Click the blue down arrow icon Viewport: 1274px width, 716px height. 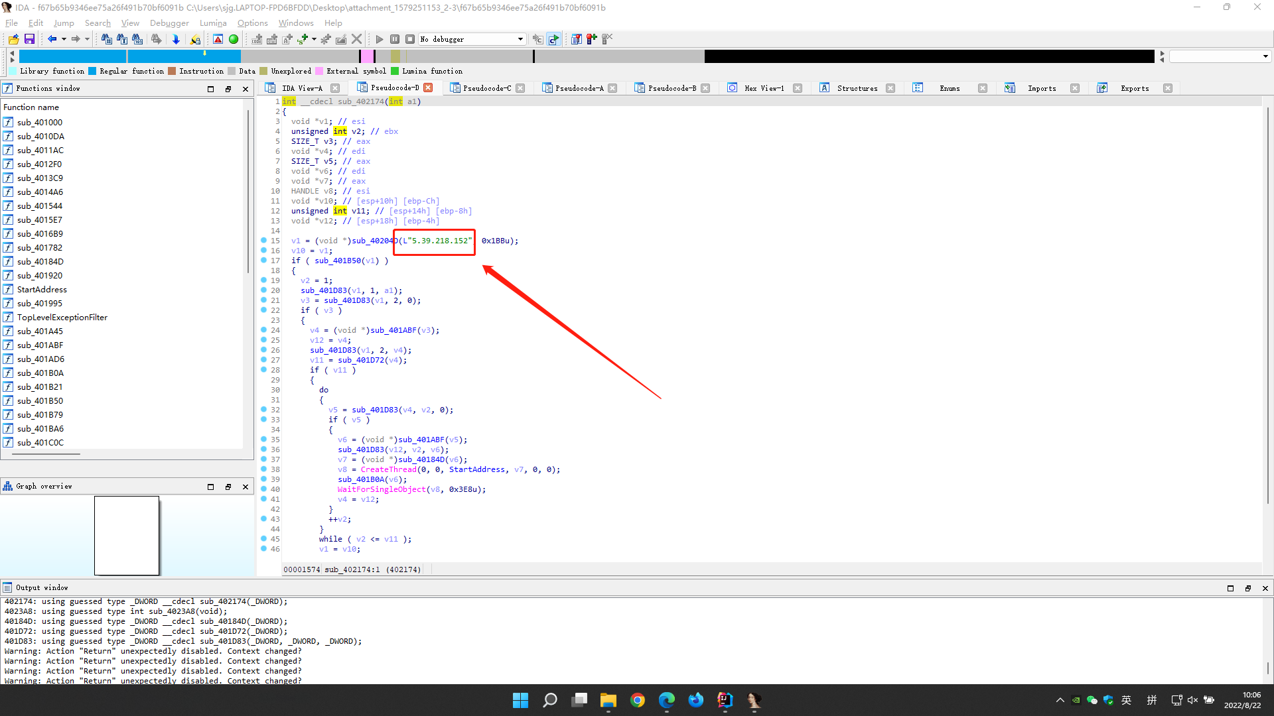pos(176,39)
